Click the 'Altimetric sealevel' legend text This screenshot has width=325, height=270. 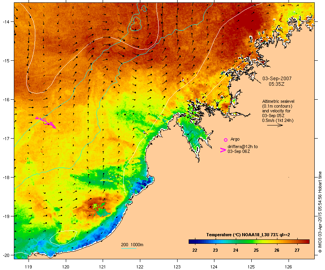point(278,101)
